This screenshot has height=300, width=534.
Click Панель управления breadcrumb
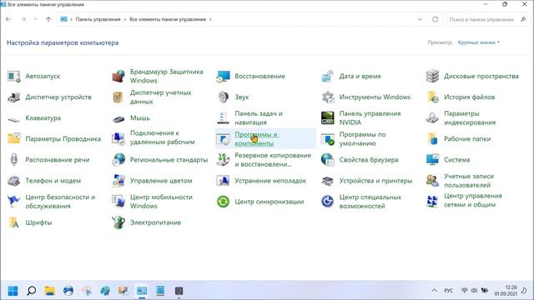98,19
